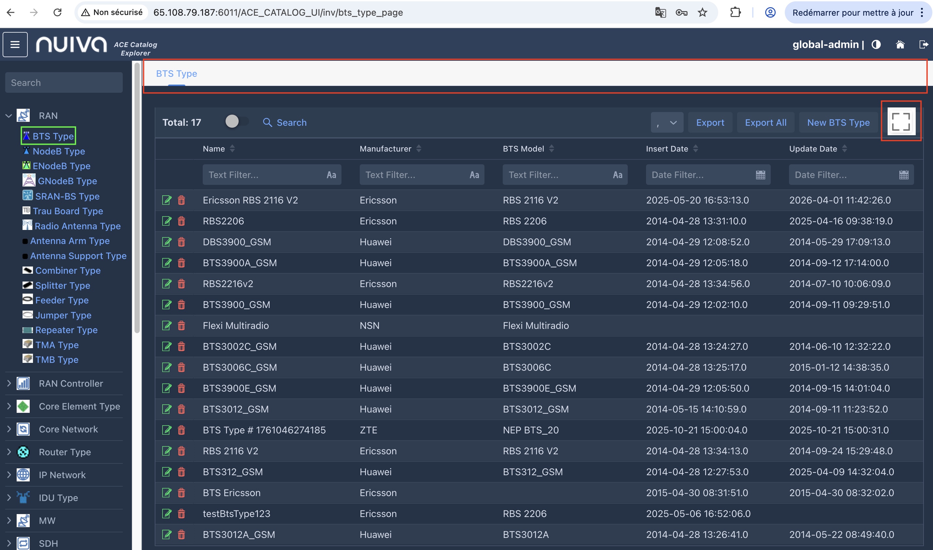Viewport: 933px width, 550px height.
Task: Select the BTS Type tab
Action: coord(176,74)
